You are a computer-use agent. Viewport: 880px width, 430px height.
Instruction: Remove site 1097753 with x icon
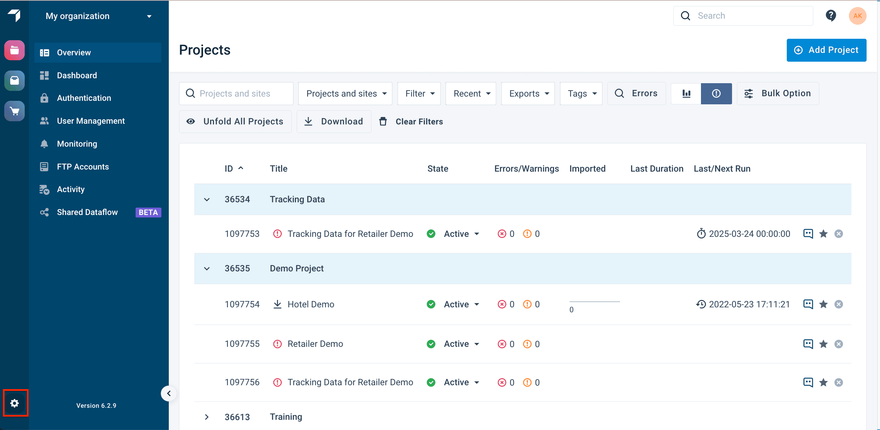coord(839,234)
